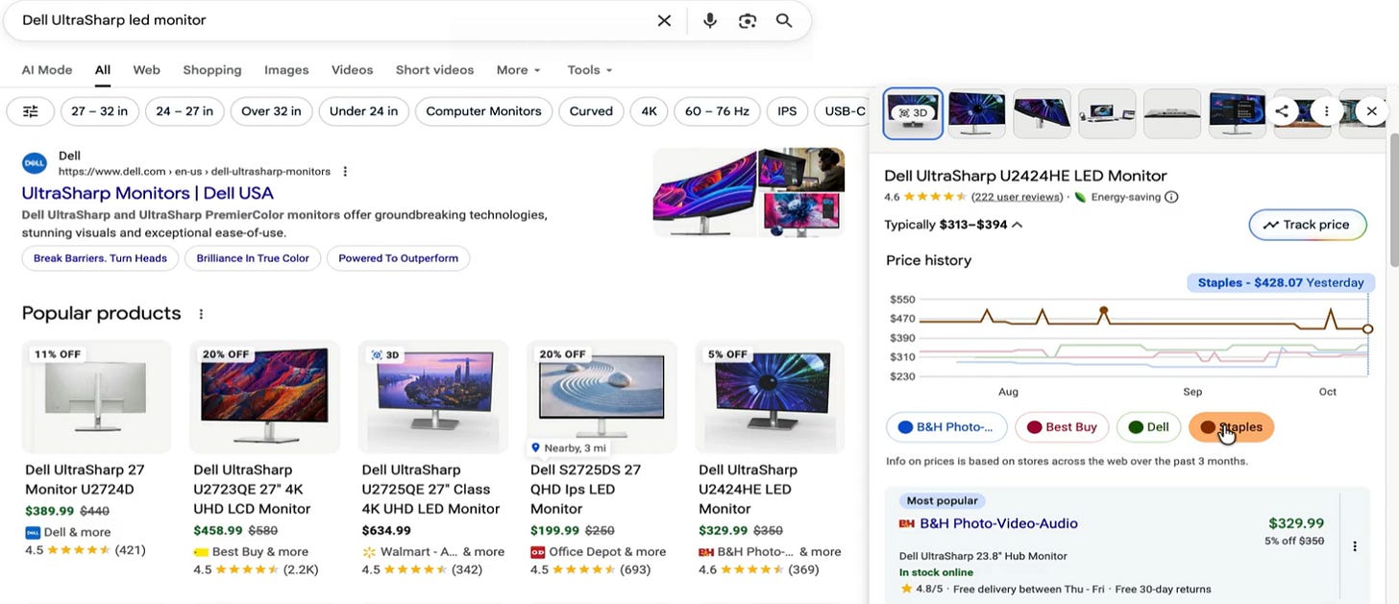The height and width of the screenshot is (604, 1399).
Task: Open Dell UltraSharp 27 Monitor U2724D card
Action: pyautogui.click(x=96, y=449)
